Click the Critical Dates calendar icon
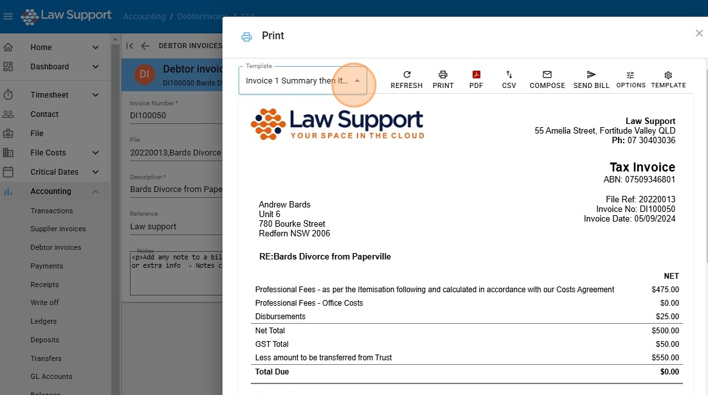Image resolution: width=708 pixels, height=395 pixels. click(x=8, y=171)
